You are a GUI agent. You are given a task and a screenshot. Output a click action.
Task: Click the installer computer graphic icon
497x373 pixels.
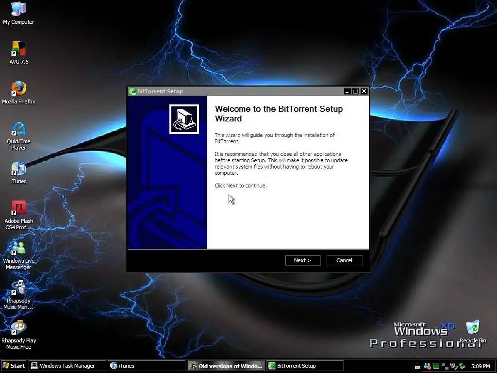[x=184, y=119]
